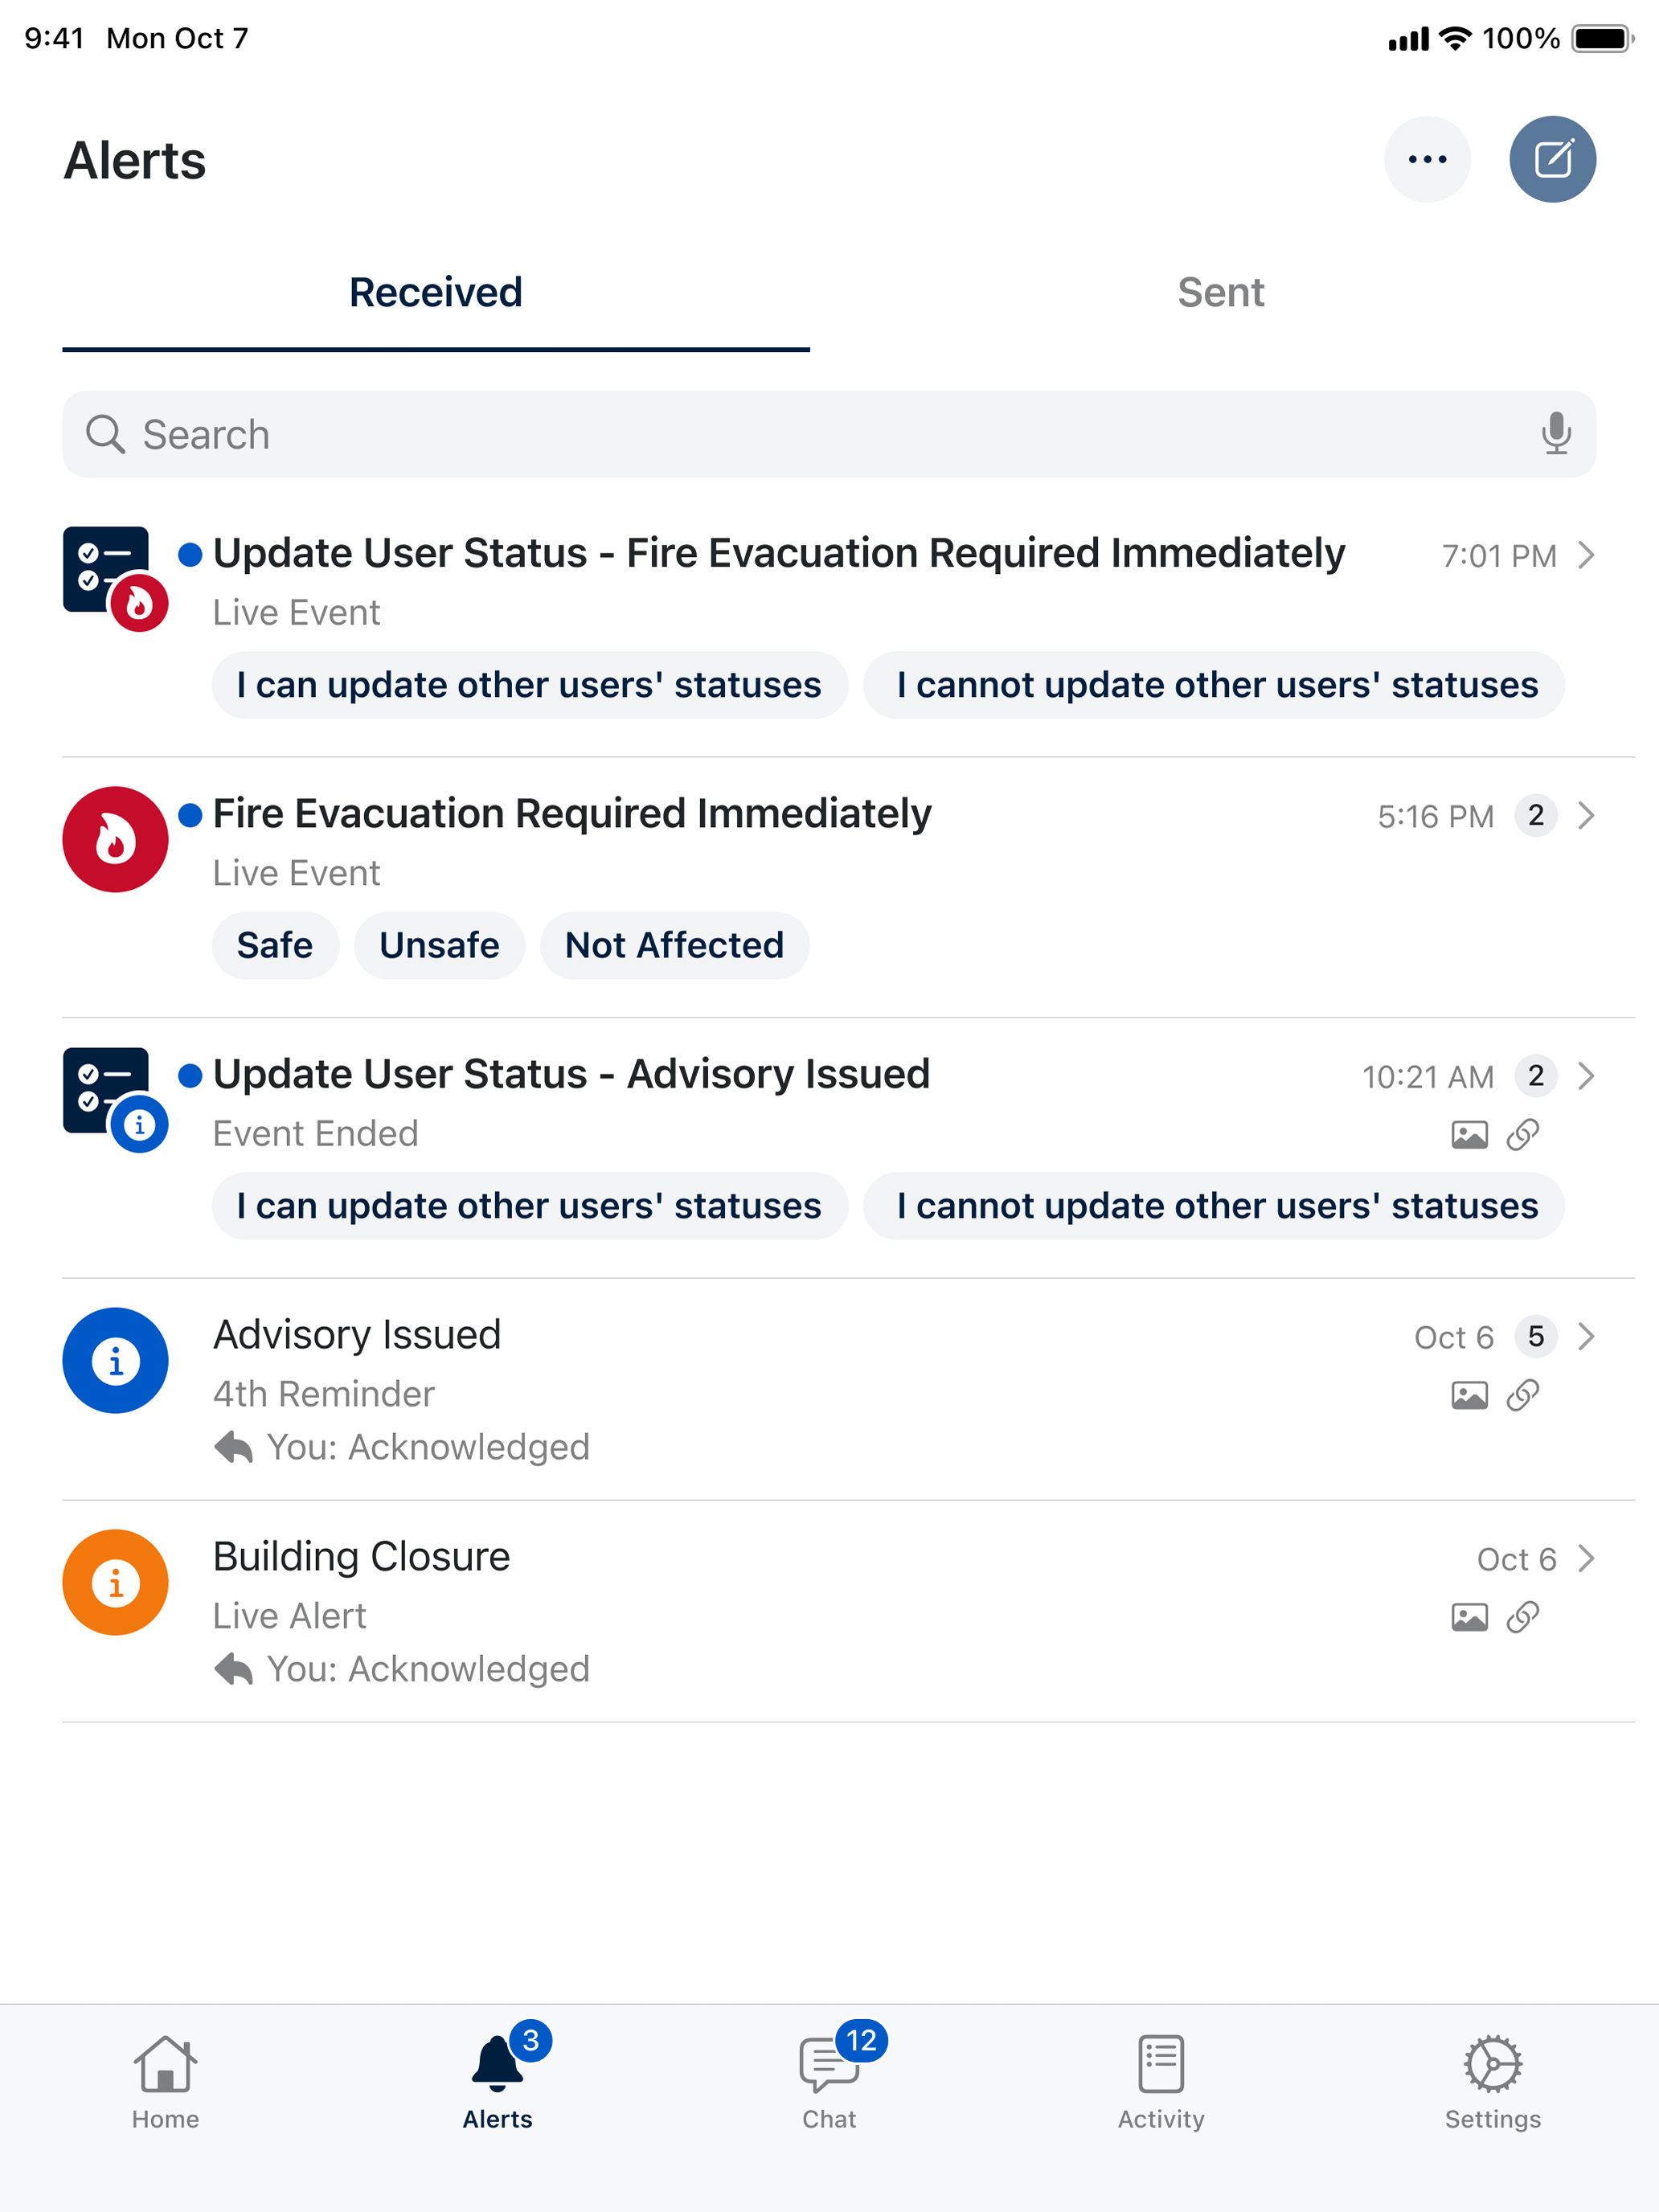Tap the microphone in the search bar

(1555, 434)
